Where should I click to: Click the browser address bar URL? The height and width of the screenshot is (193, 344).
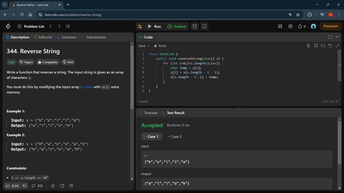(73, 15)
